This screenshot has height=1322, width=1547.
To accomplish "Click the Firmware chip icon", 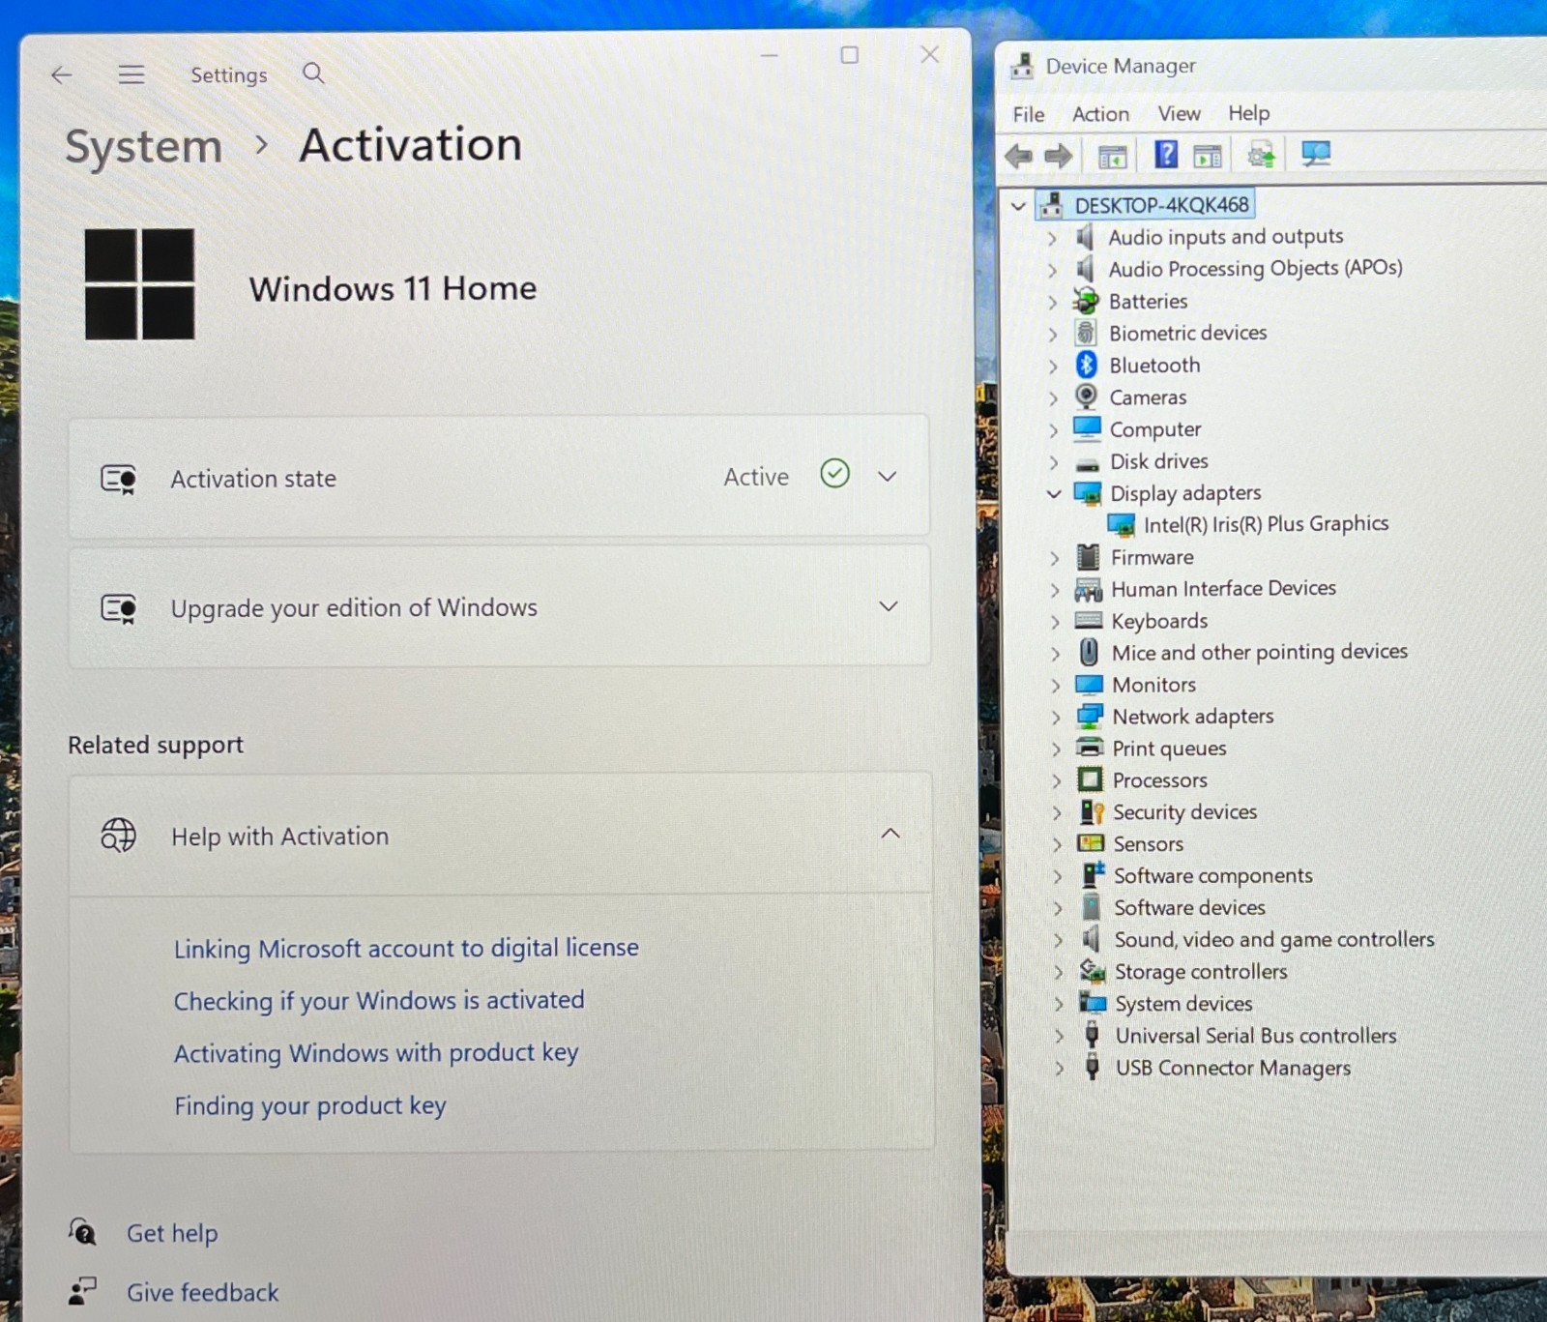I will (1089, 557).
